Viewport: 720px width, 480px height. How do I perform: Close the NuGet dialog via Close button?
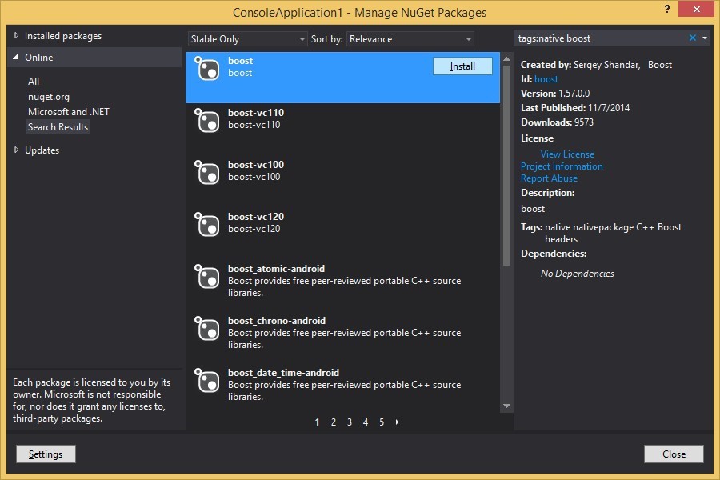674,454
